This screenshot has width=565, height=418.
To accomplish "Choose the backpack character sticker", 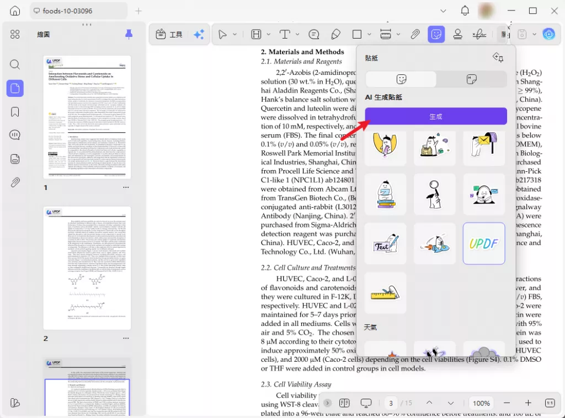I will [435, 145].
